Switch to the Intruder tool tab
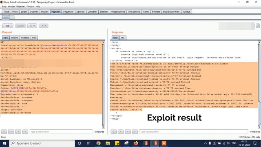 pyautogui.click(x=44, y=12)
